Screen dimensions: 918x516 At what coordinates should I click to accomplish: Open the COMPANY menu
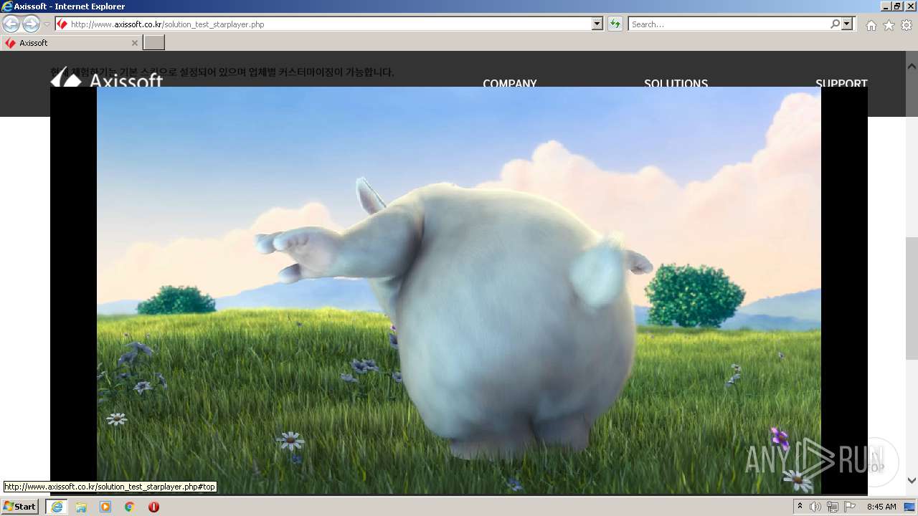510,82
